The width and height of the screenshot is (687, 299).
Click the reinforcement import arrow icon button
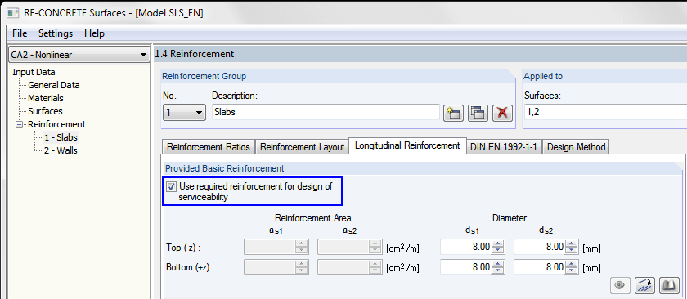coord(644,285)
